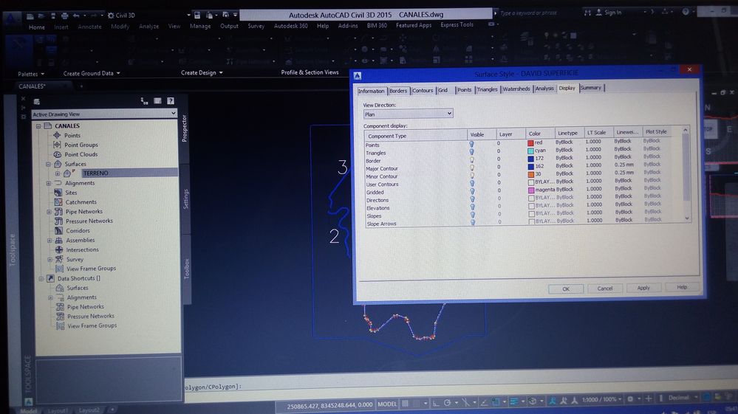Click the OK button in Surface Style

coord(566,289)
